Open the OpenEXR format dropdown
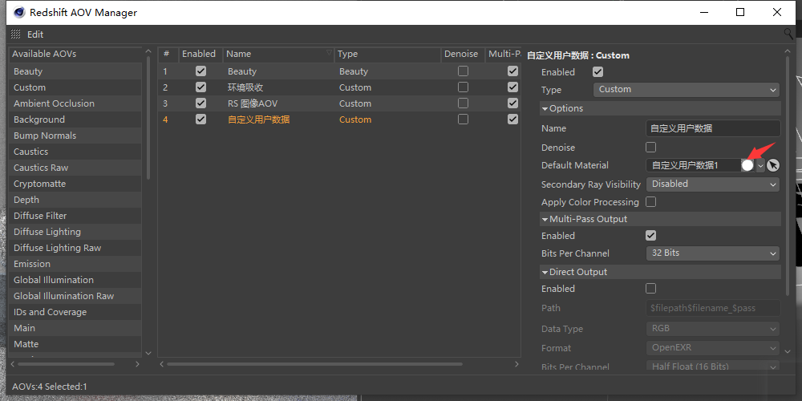The width and height of the screenshot is (802, 401). pyautogui.click(x=713, y=348)
